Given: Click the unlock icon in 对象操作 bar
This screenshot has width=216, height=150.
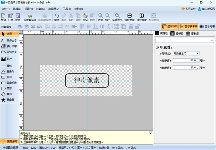Looking at the screenshot, I should pos(137,26).
